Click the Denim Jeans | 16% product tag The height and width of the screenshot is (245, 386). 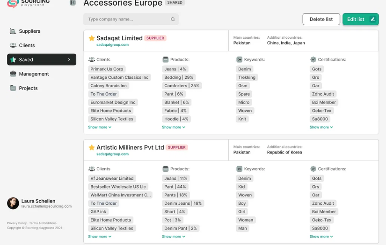point(183,203)
